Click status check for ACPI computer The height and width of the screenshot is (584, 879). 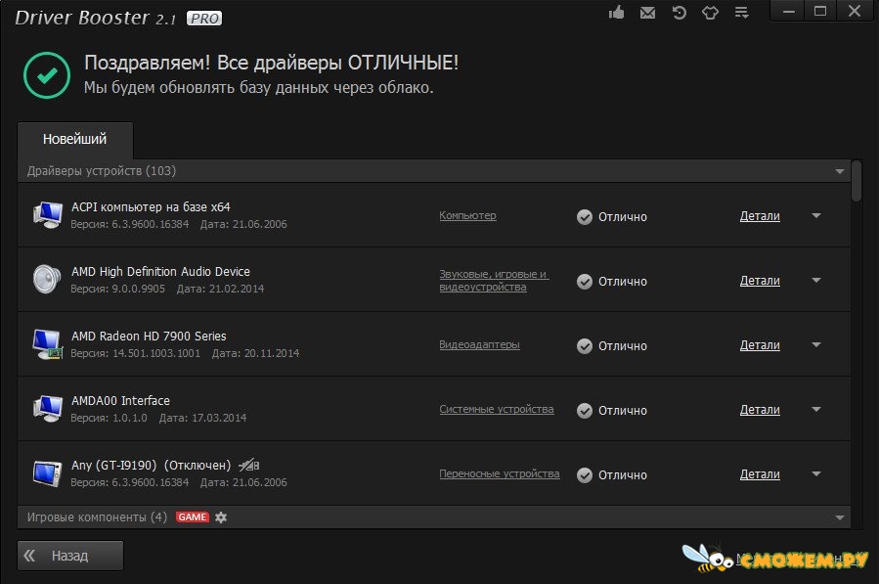coord(584,217)
